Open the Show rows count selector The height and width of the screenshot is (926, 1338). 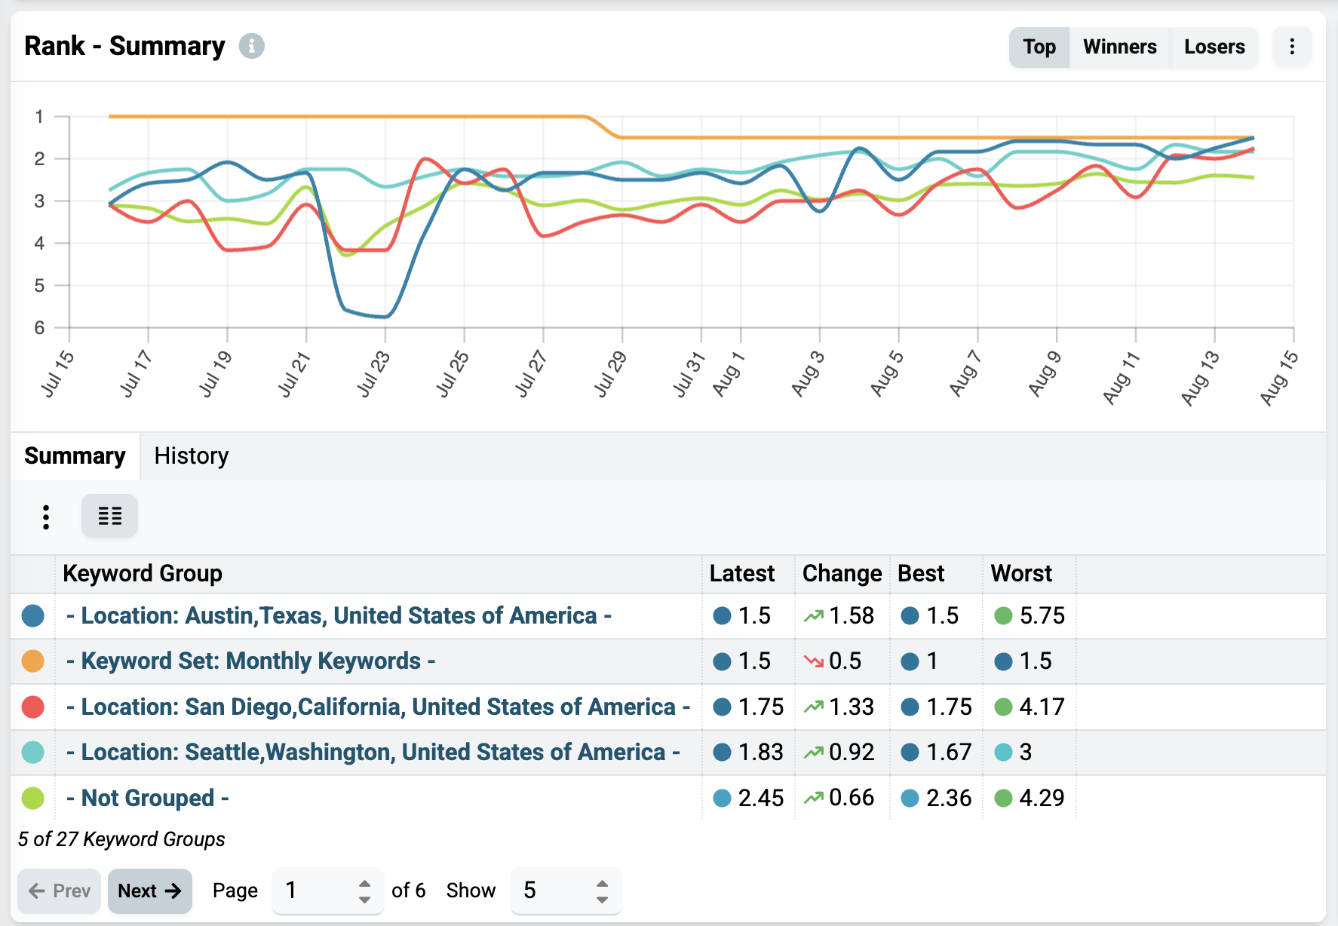566,891
